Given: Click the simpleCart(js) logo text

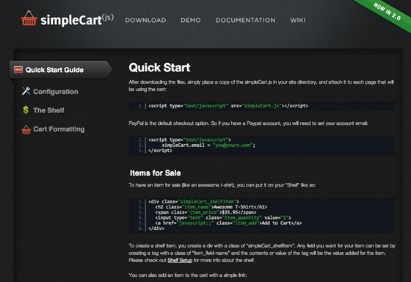Looking at the screenshot, I should (x=77, y=20).
